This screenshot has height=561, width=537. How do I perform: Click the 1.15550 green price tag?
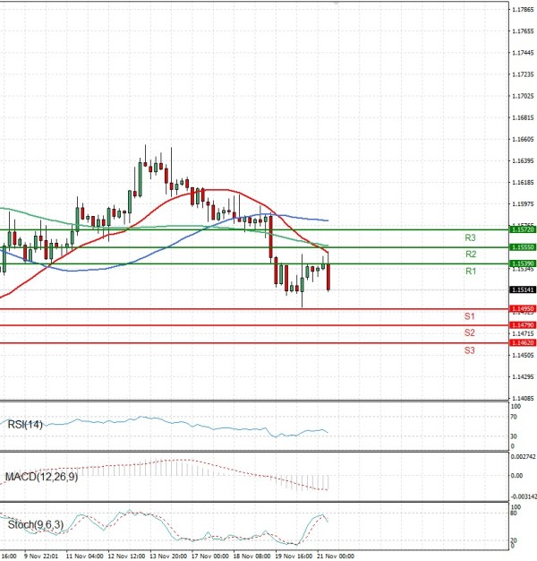(523, 246)
